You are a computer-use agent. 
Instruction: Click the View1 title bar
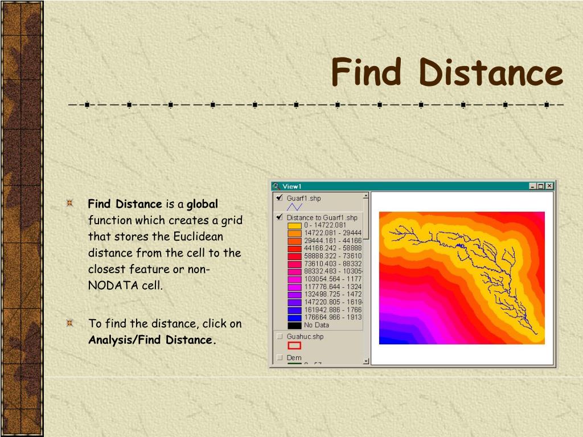[413, 186]
